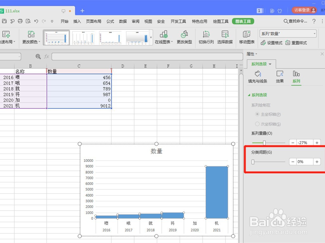Choose the fourth chart style thumbnail
325x243 pixels.
pyautogui.click(x=137, y=38)
